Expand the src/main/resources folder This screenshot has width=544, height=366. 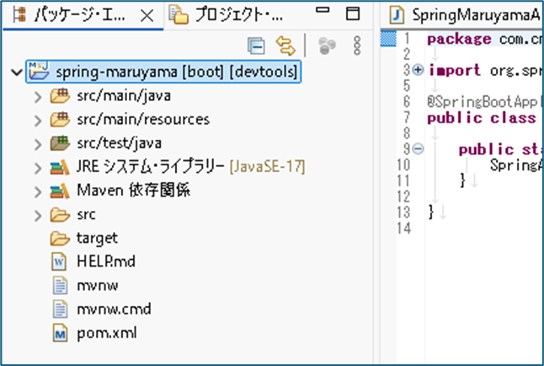coord(37,120)
